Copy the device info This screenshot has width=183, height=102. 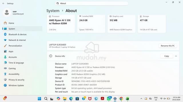tap(166, 56)
